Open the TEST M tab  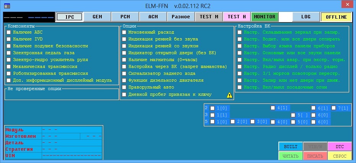pyautogui.click(x=209, y=17)
